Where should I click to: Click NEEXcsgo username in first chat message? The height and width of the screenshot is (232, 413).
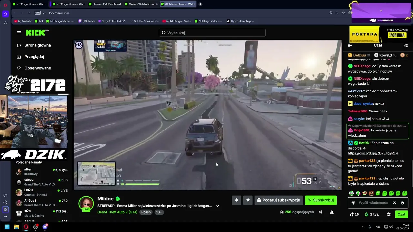362,66
